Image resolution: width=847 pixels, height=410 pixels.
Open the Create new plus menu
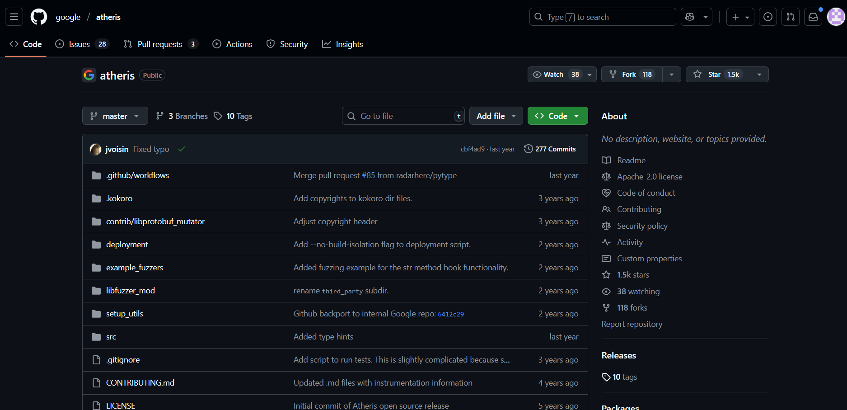click(x=740, y=17)
